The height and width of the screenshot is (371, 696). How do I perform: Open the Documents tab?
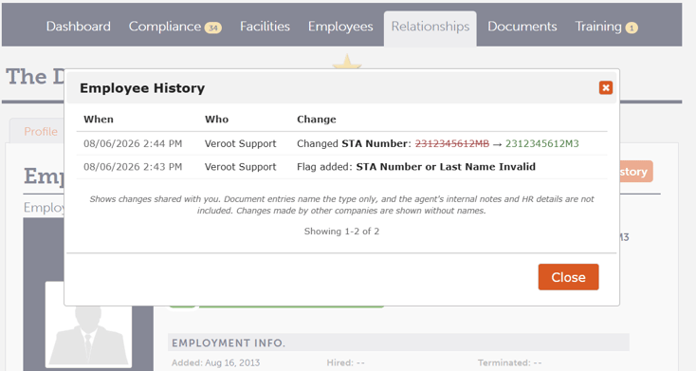522,27
